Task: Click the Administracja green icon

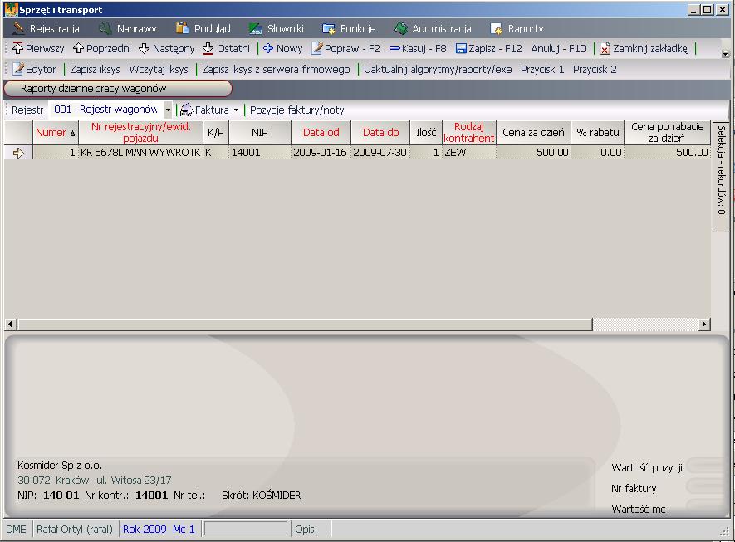Action: tap(401, 28)
